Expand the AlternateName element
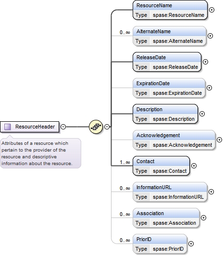 pos(211,36)
